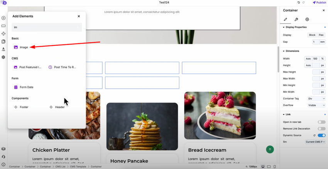
Task: Add the Post Time To Read element
Action: point(63,67)
